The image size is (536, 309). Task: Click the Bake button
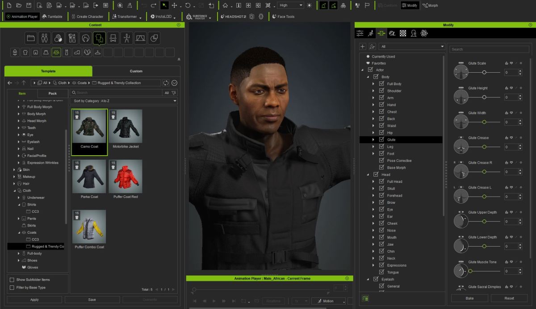click(469, 298)
